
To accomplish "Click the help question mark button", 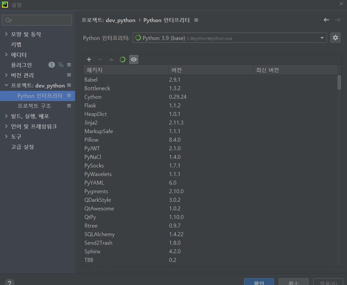I will (10, 283).
